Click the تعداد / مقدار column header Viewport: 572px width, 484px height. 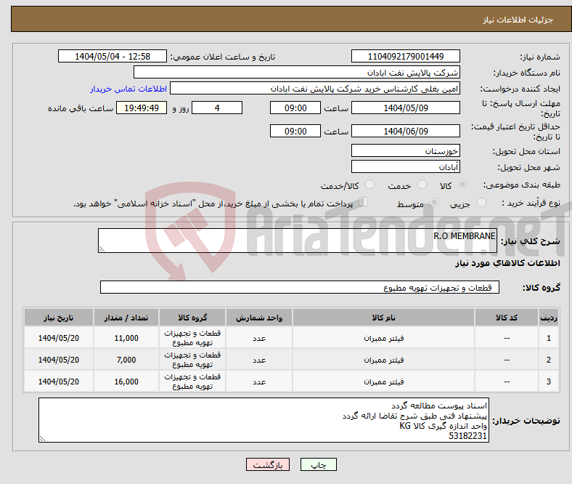pyautogui.click(x=126, y=318)
